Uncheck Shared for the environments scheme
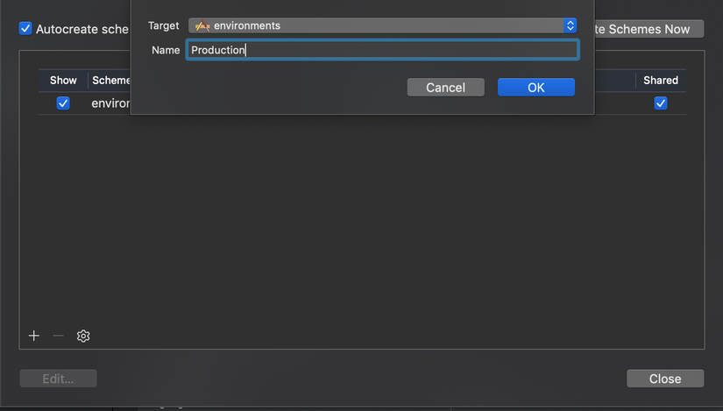 pos(661,103)
